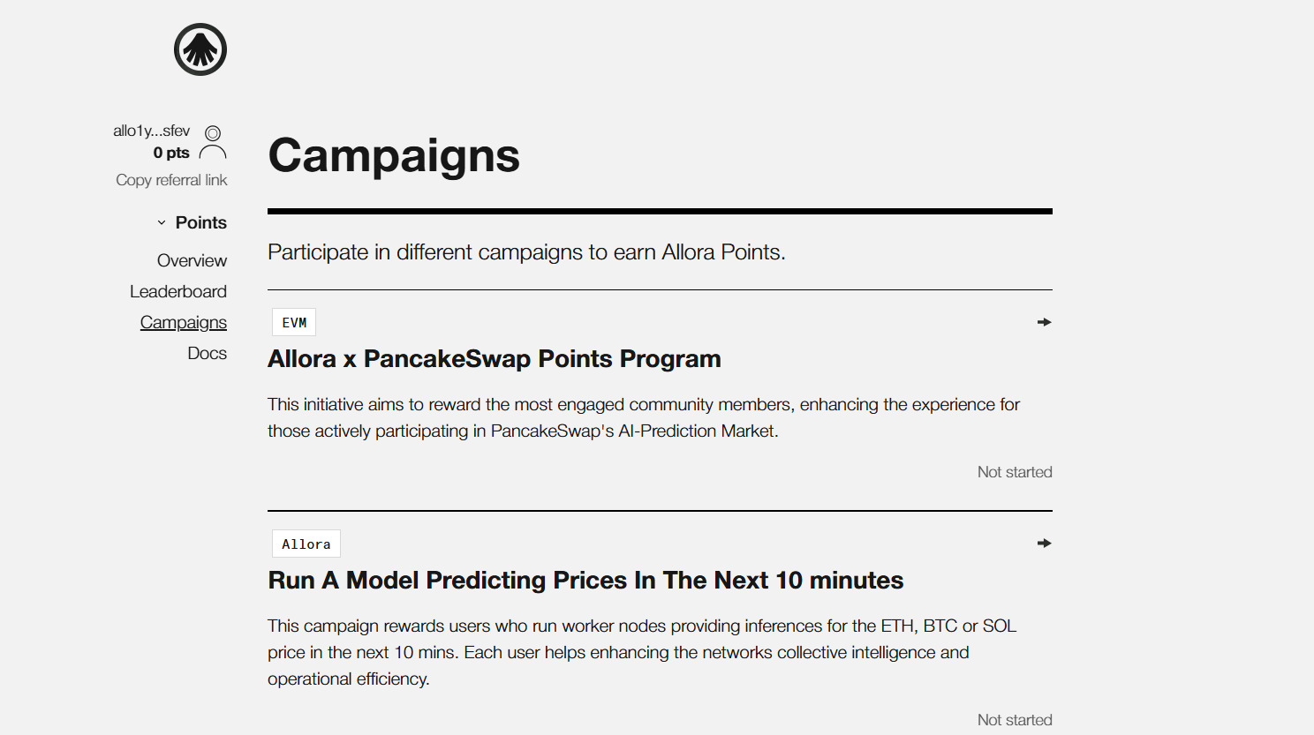Click PancakeSwap campaign's Not started status

1015,472
